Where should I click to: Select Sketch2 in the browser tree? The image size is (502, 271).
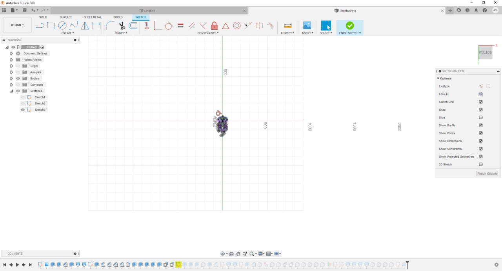click(40, 103)
